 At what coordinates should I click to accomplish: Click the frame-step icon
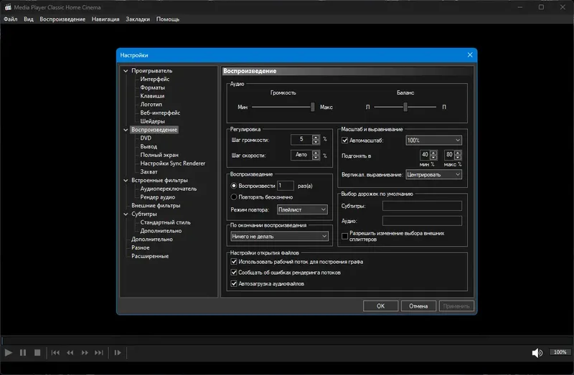click(118, 353)
